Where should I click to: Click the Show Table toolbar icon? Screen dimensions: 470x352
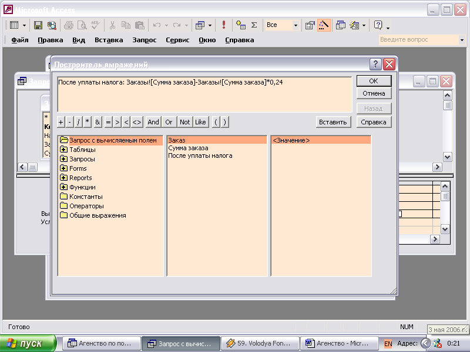pyautogui.click(x=241, y=25)
